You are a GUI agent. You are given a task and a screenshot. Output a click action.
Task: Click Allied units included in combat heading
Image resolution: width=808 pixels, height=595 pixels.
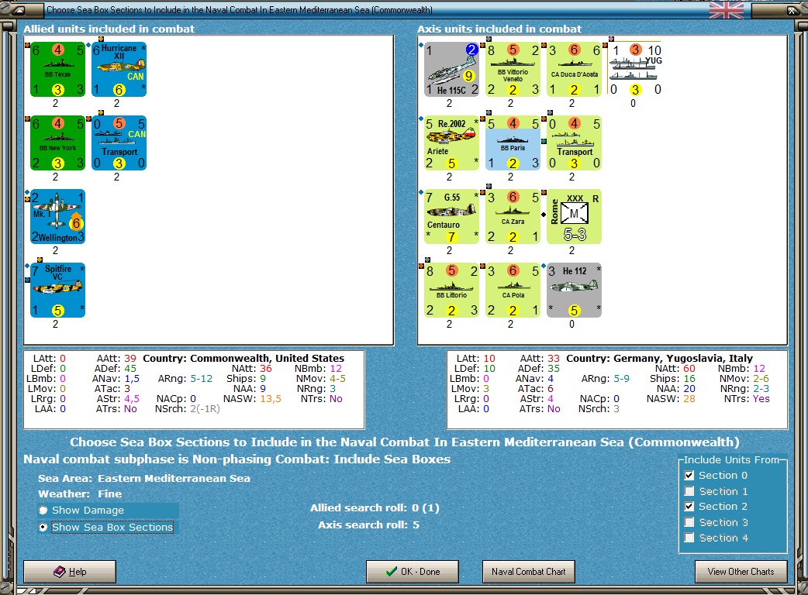[x=109, y=29]
